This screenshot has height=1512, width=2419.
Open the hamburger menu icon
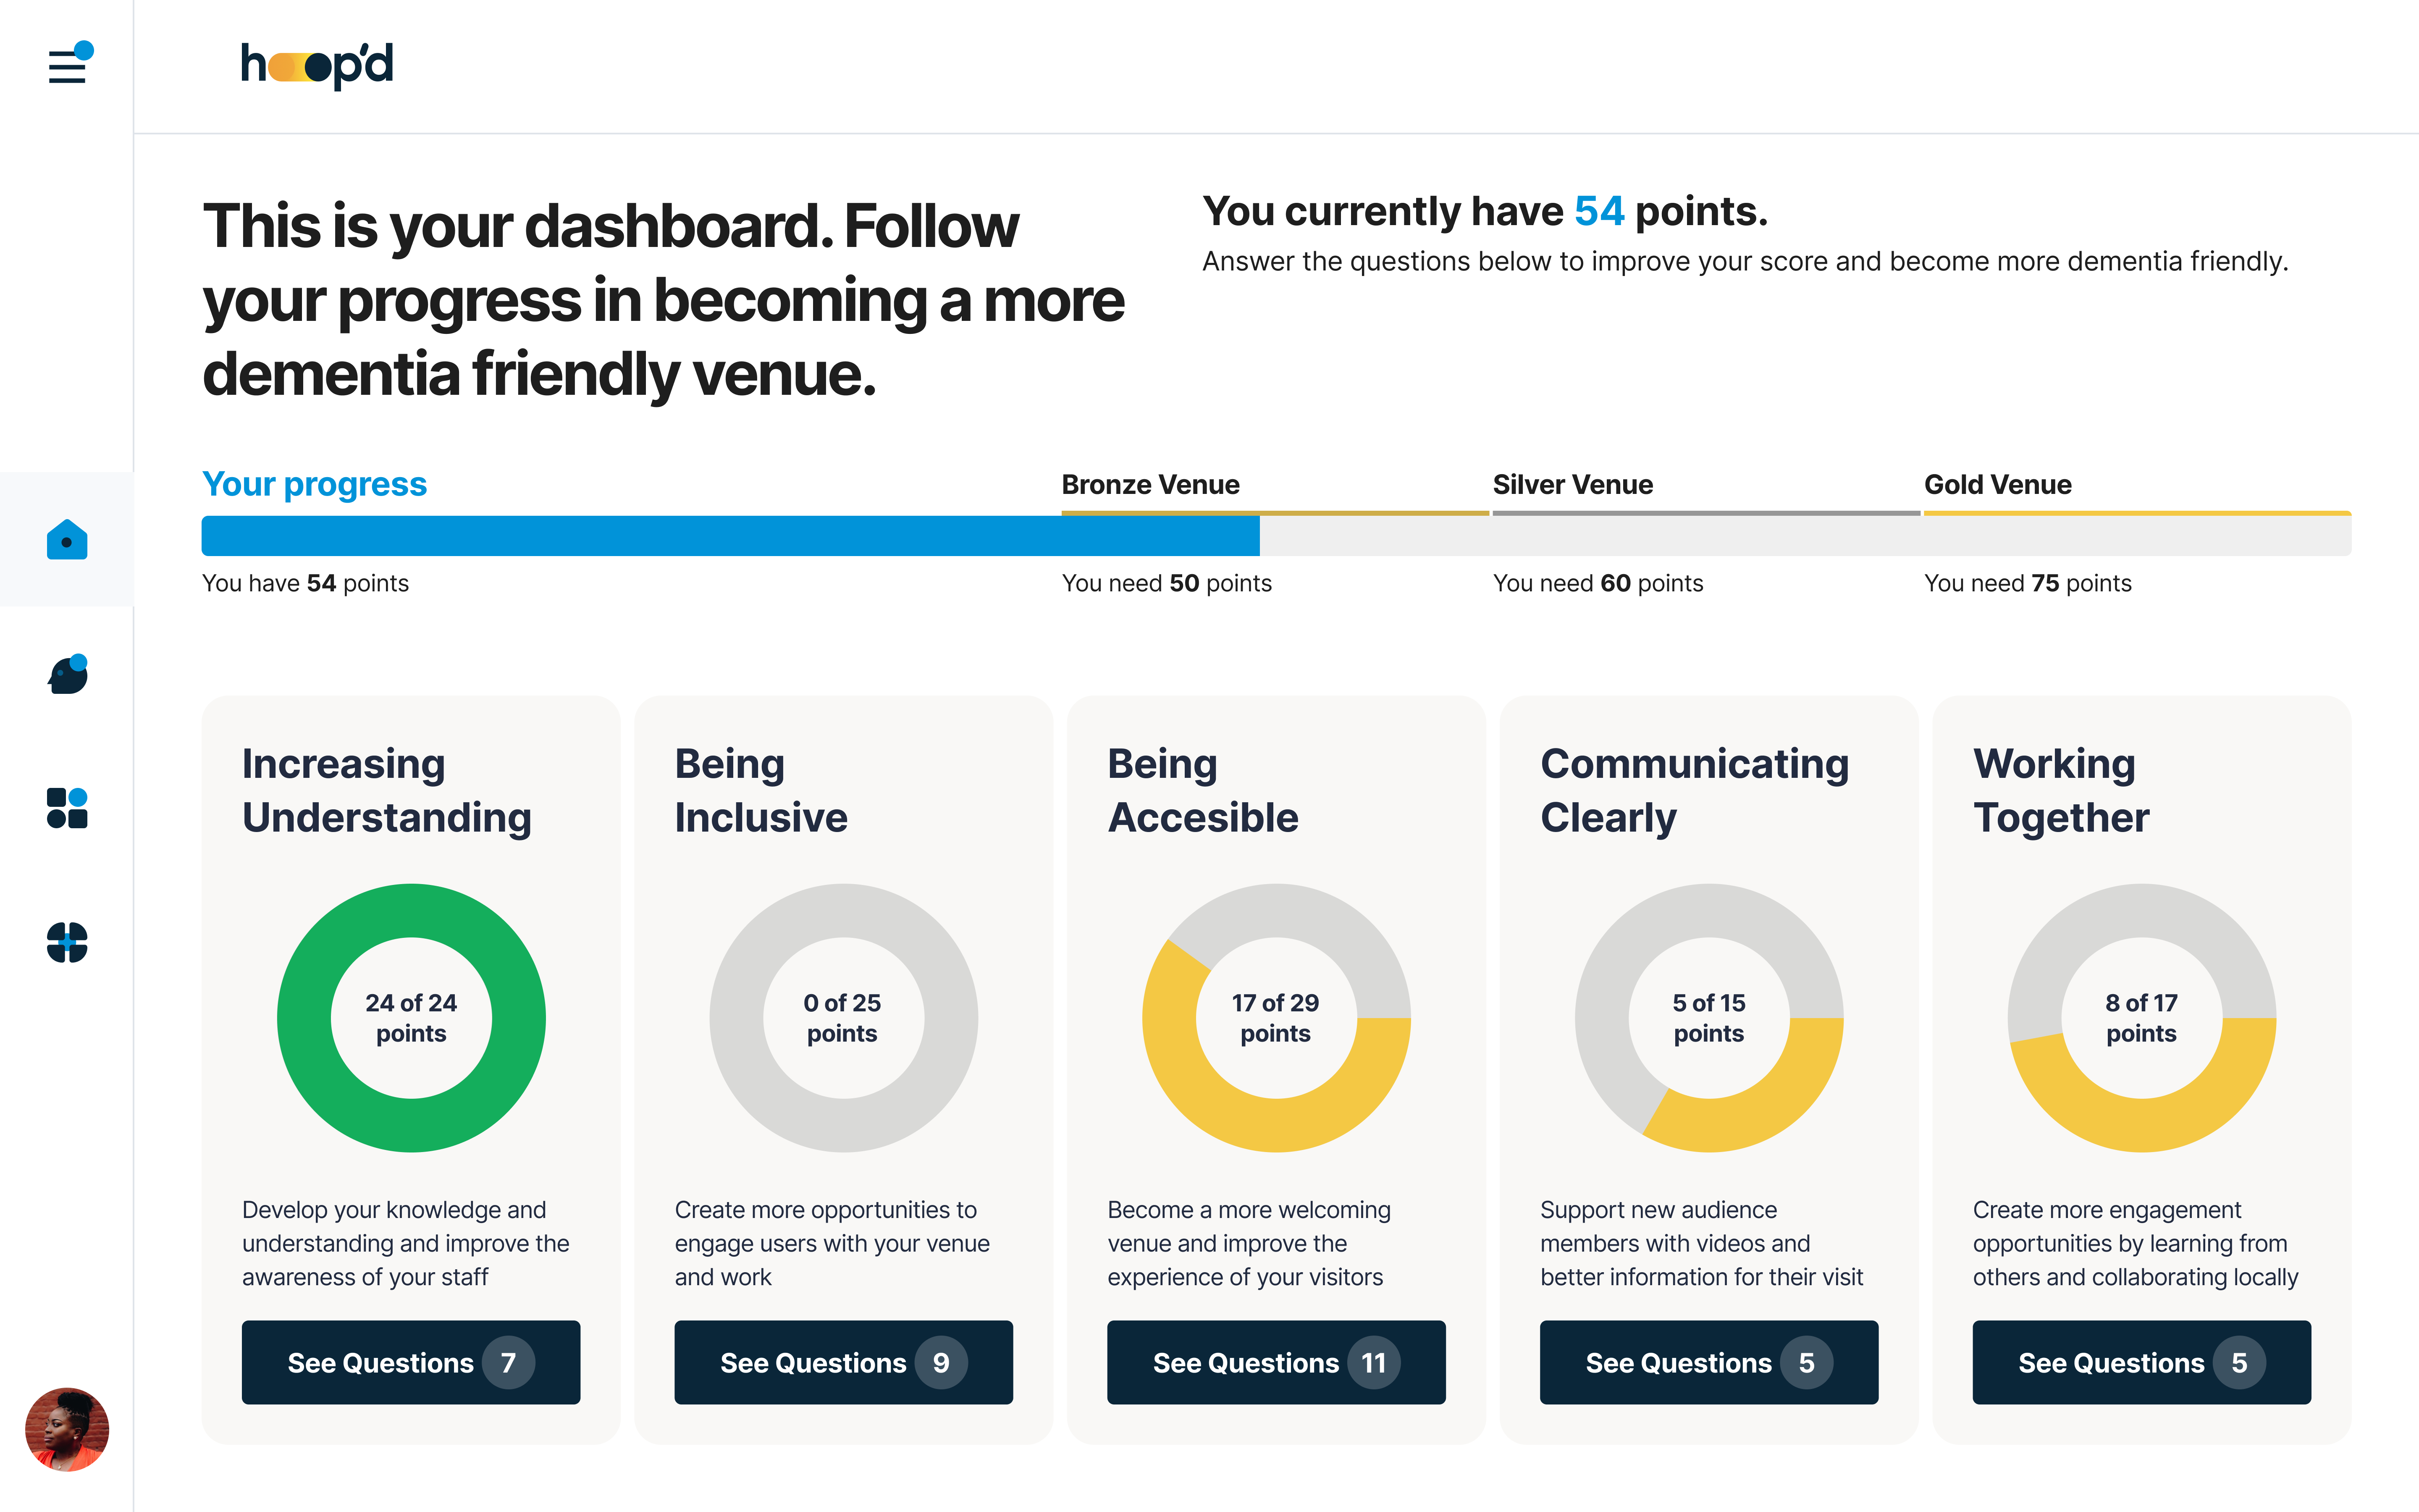coord(67,66)
